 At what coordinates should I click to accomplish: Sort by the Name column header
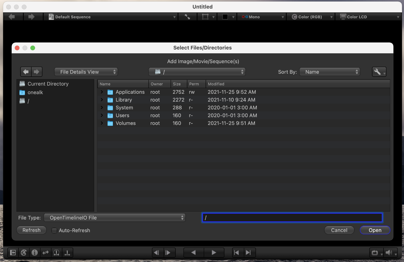point(123,84)
